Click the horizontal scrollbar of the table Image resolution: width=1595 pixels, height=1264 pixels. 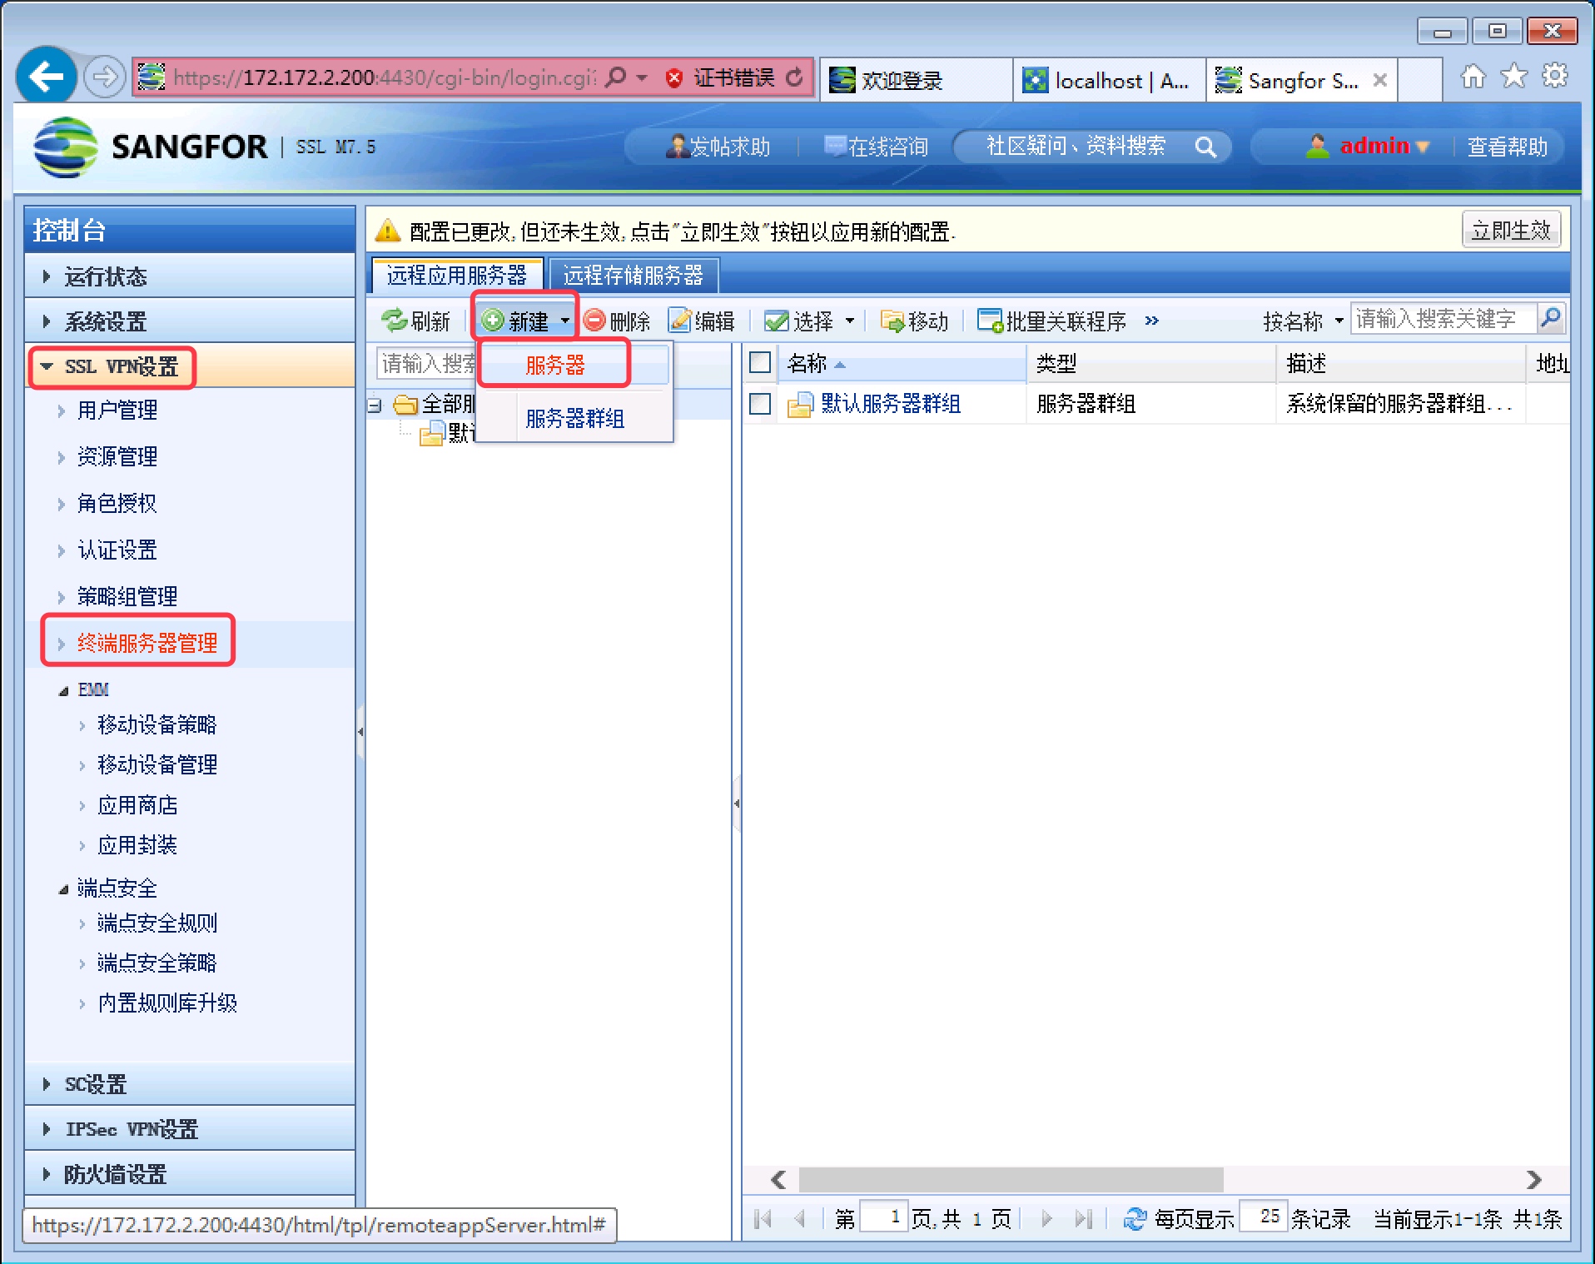coord(1011,1179)
